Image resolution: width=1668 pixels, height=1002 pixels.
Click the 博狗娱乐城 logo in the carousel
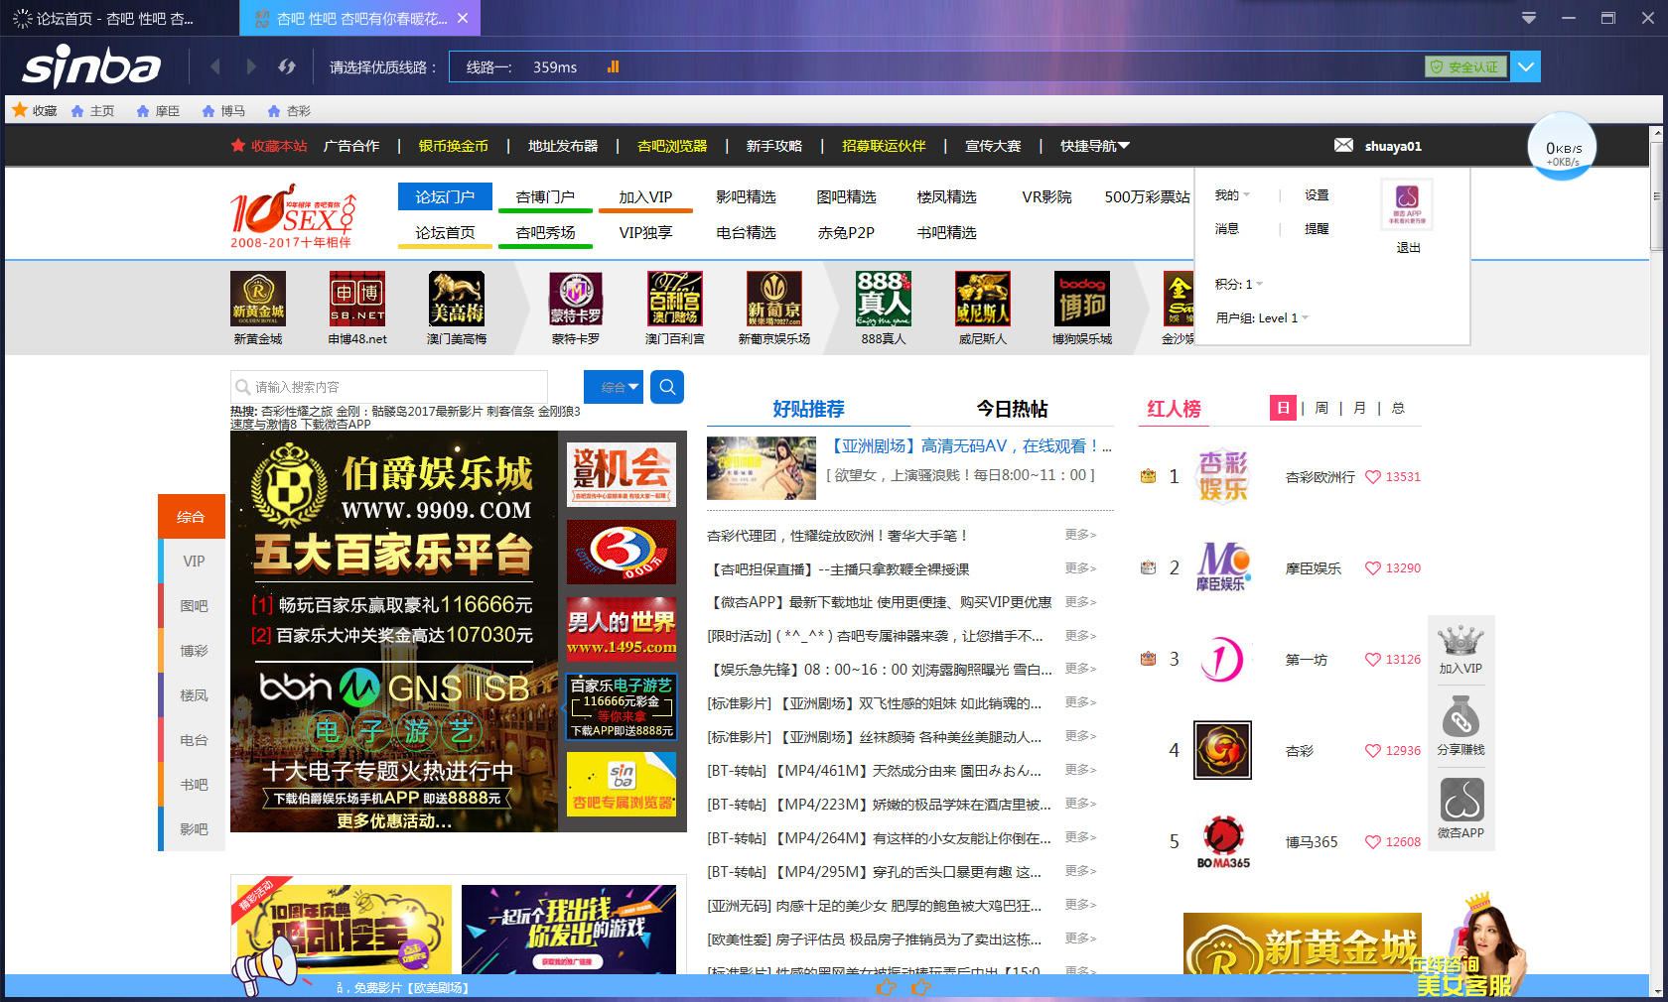[1081, 299]
